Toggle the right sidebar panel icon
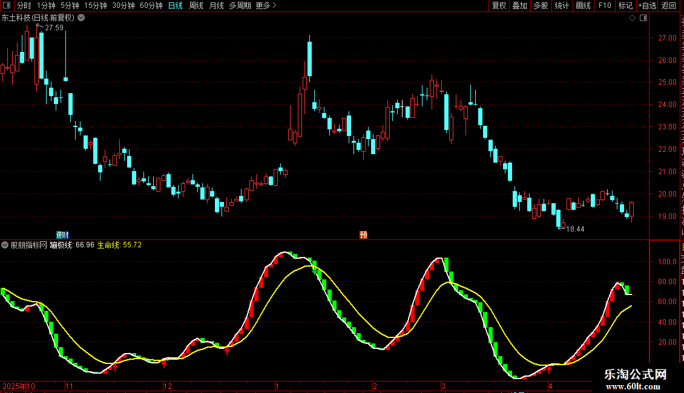 coord(643,18)
